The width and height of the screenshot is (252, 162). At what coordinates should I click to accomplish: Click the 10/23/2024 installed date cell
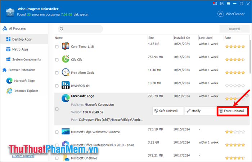click(x=181, y=96)
